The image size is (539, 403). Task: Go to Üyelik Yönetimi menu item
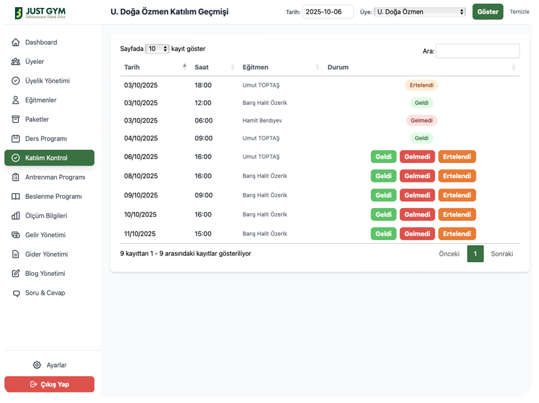pos(47,81)
